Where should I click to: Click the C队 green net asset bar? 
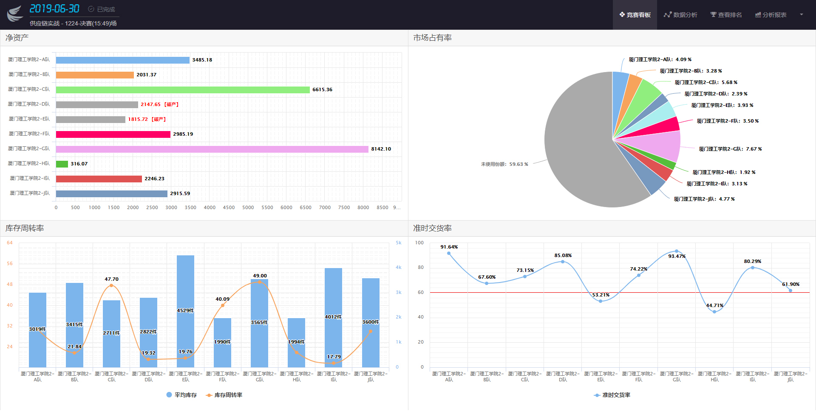(183, 90)
